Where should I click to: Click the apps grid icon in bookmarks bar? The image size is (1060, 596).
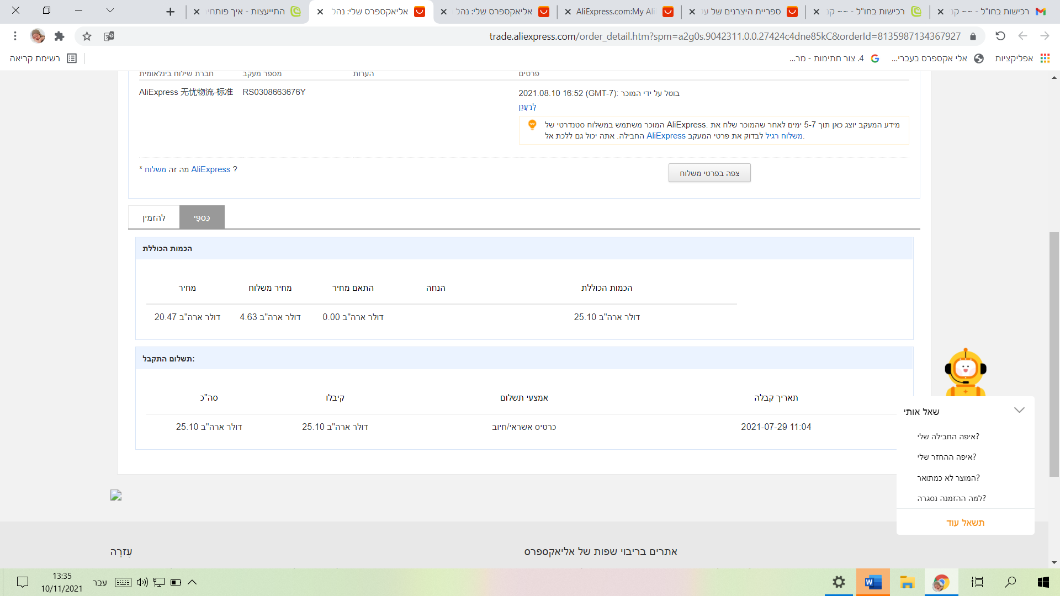(1045, 58)
